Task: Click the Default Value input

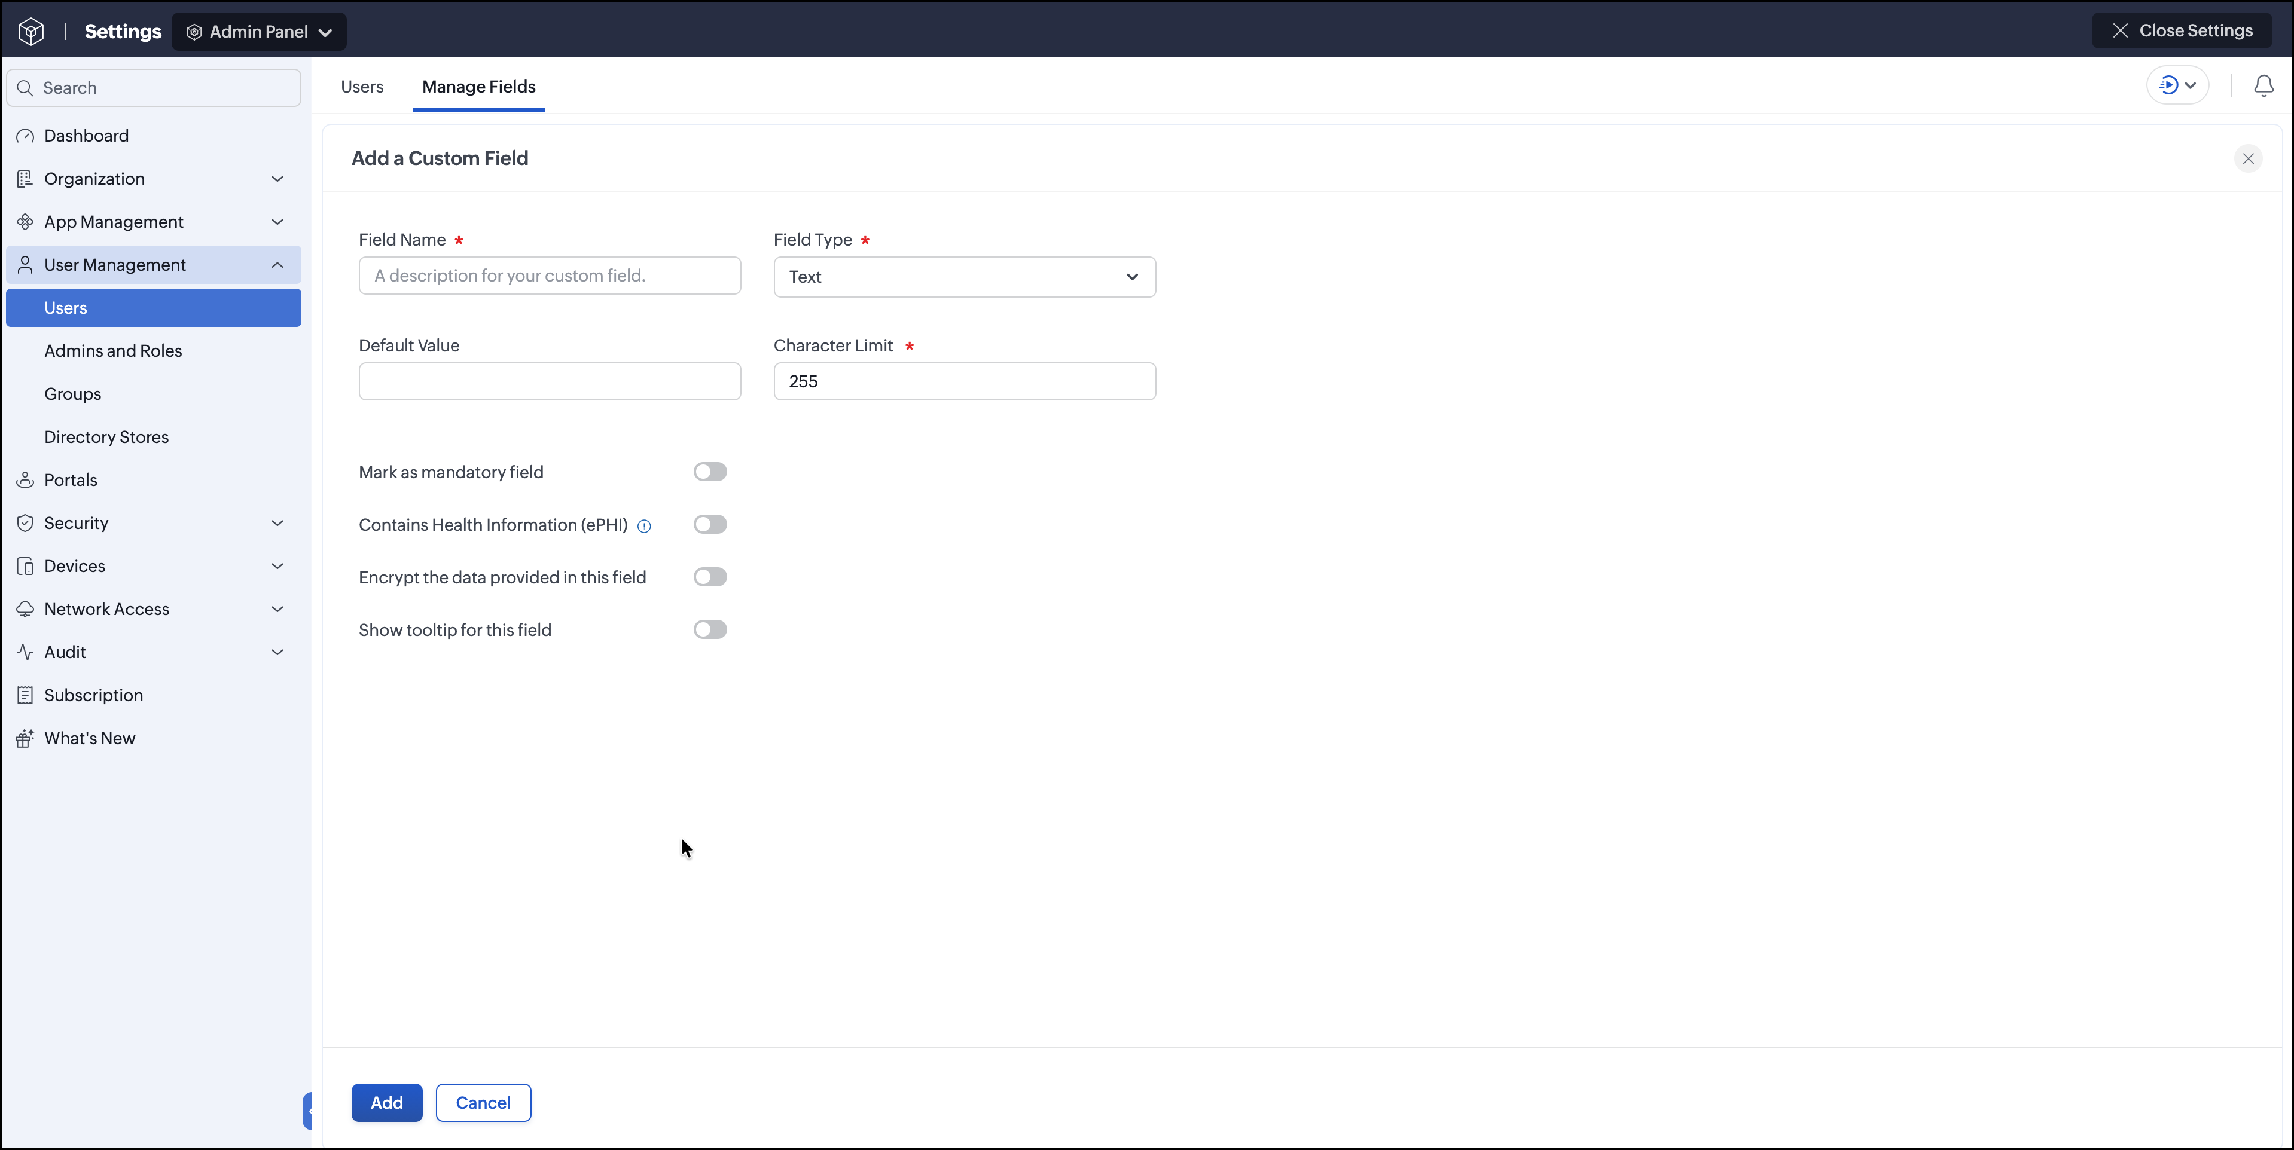Action: click(x=550, y=382)
